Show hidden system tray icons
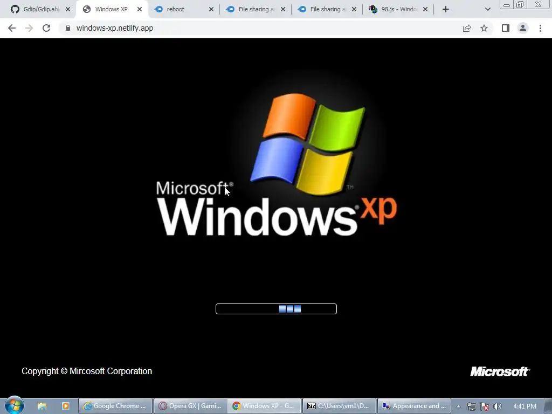This screenshot has width=552, height=414. tap(458, 406)
